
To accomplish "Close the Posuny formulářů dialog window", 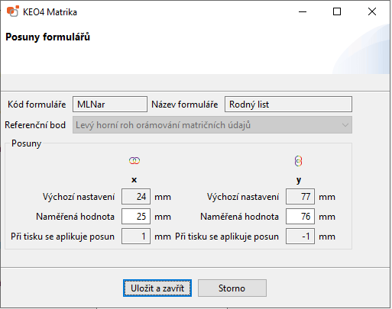I will click(x=372, y=11).
